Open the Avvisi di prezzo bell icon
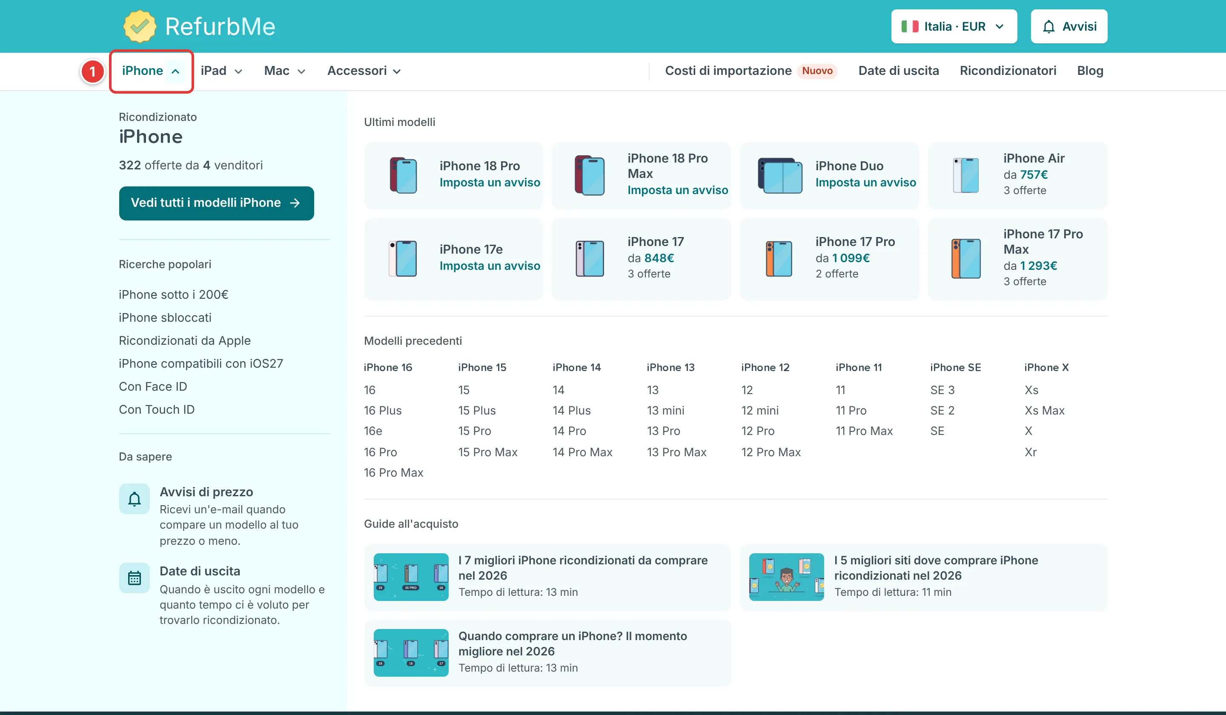Screen dimensions: 1226x715 coord(134,498)
